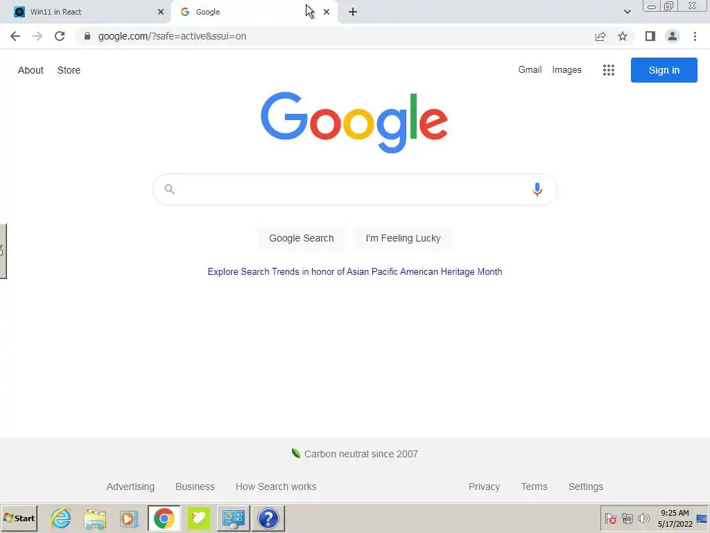Click the Google Search button
The image size is (710, 533).
[302, 239]
